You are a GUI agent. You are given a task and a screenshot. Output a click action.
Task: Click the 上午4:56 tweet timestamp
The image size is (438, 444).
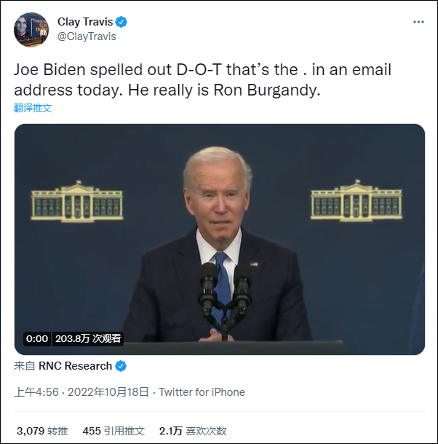[x=36, y=392]
